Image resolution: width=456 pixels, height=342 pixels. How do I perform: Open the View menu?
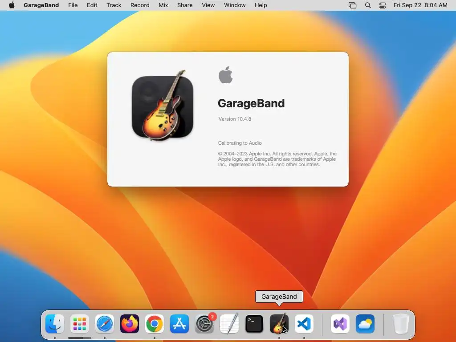(208, 5)
